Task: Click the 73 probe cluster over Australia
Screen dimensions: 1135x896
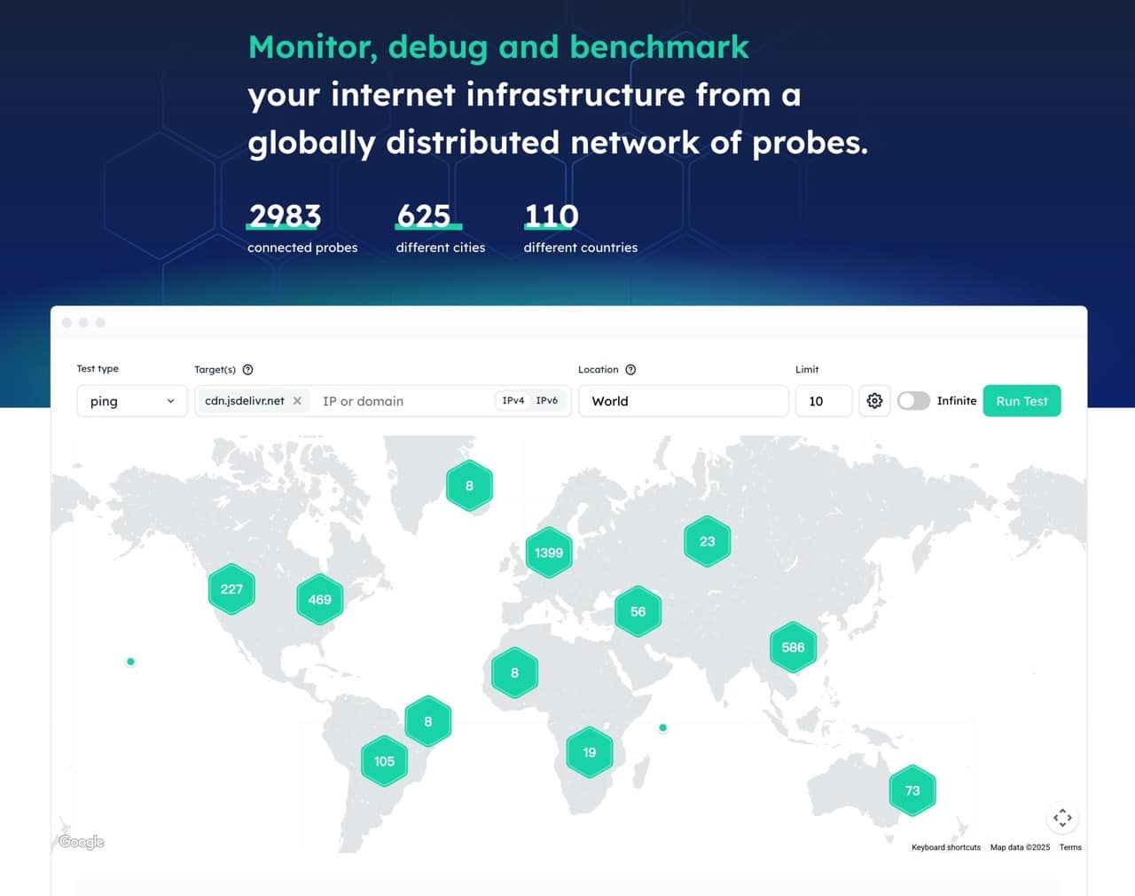Action: click(912, 790)
